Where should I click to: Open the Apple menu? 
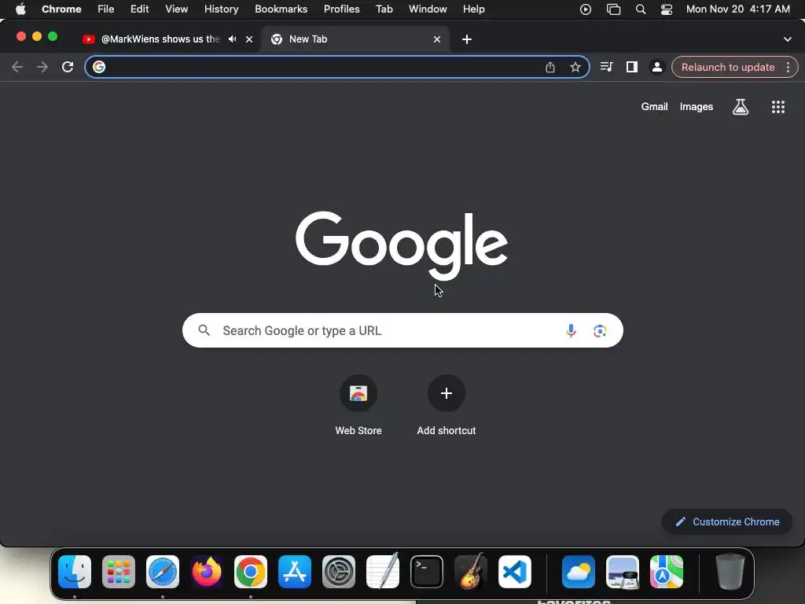point(20,9)
